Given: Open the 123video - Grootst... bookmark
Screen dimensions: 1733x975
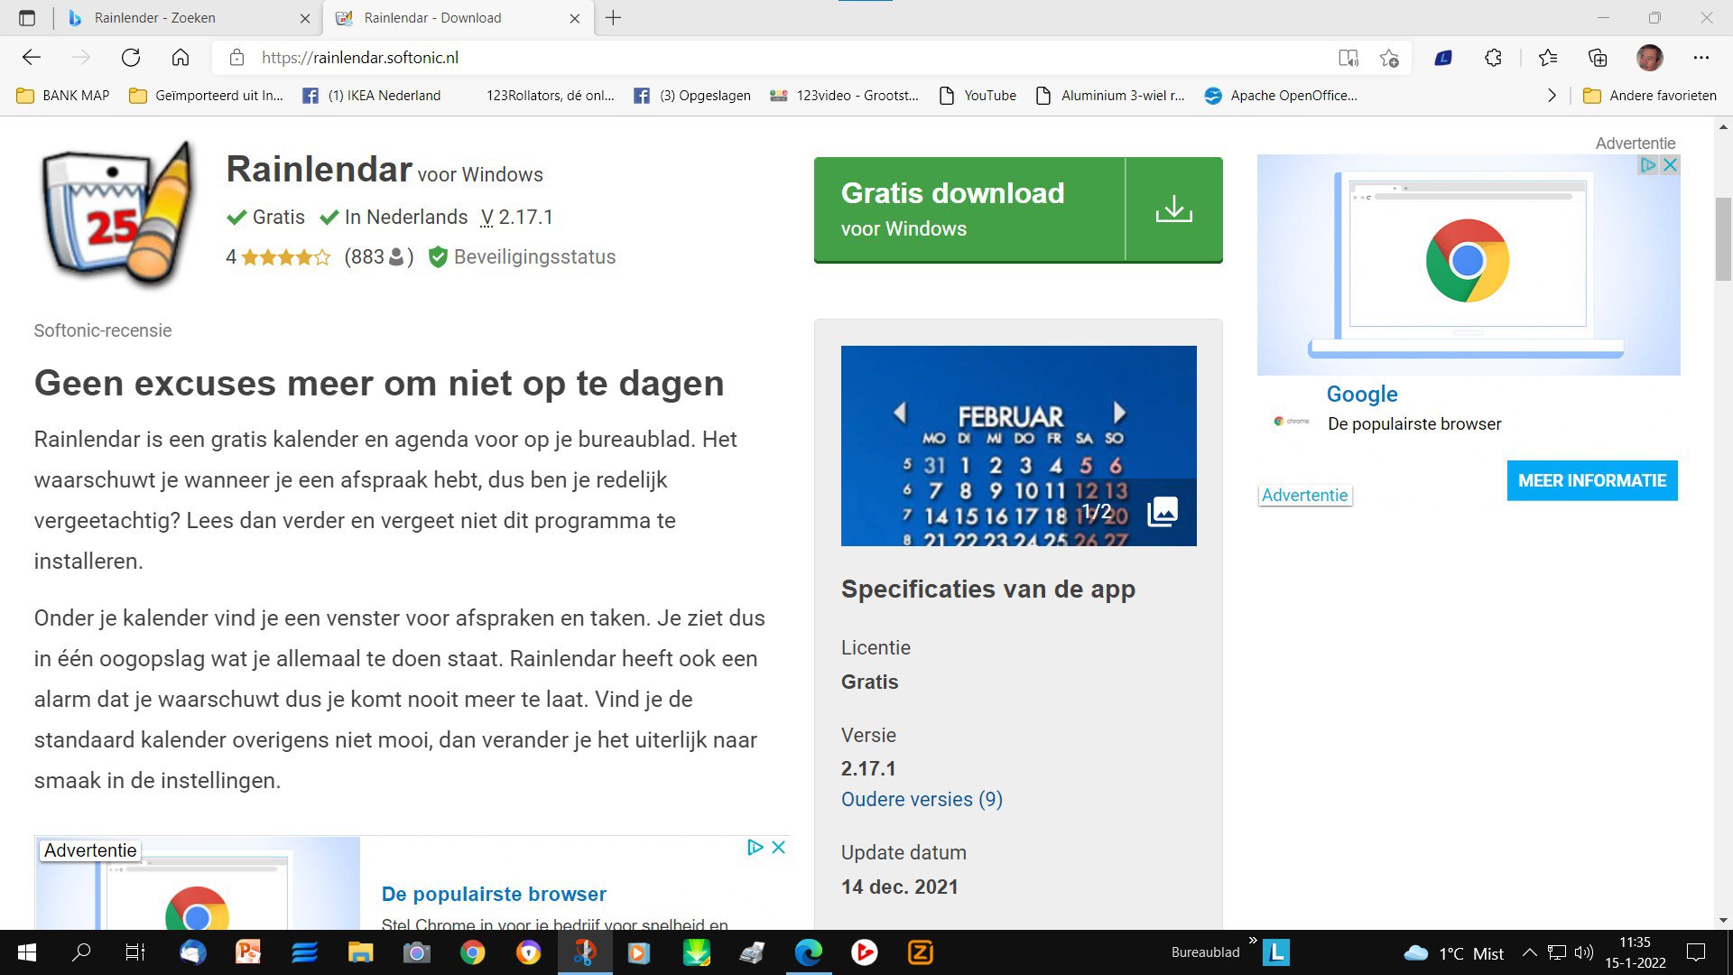Looking at the screenshot, I should 844,96.
